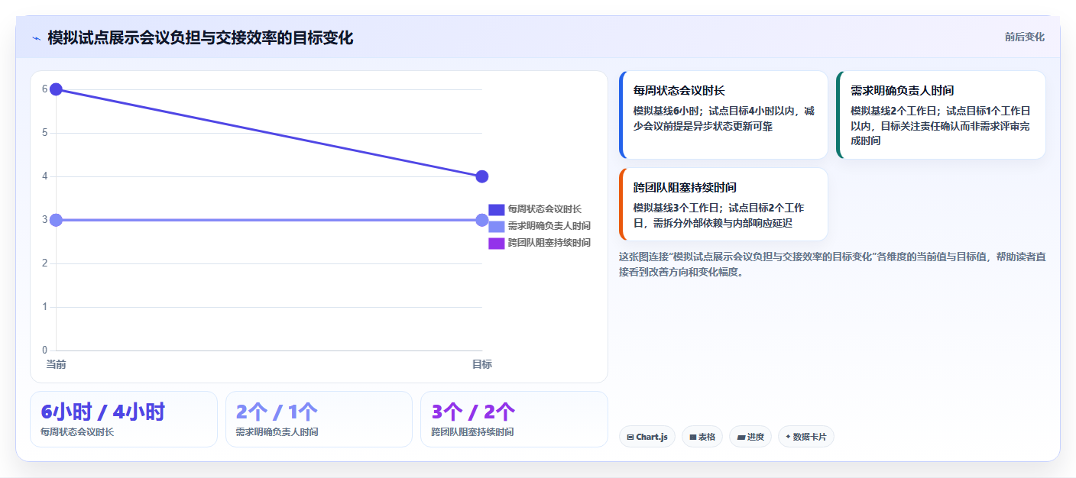Click the Chart.js tag
This screenshot has width=1076, height=478.
[647, 437]
